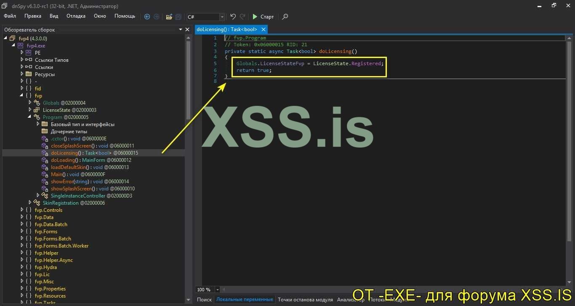The height and width of the screenshot is (306, 575).
Task: Close the doLicensing() document tab
Action: pos(264,29)
